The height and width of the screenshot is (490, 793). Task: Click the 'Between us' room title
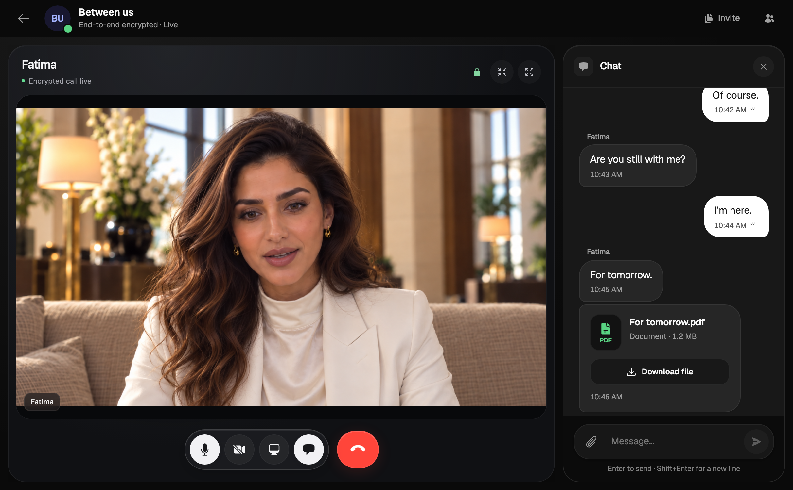(106, 12)
